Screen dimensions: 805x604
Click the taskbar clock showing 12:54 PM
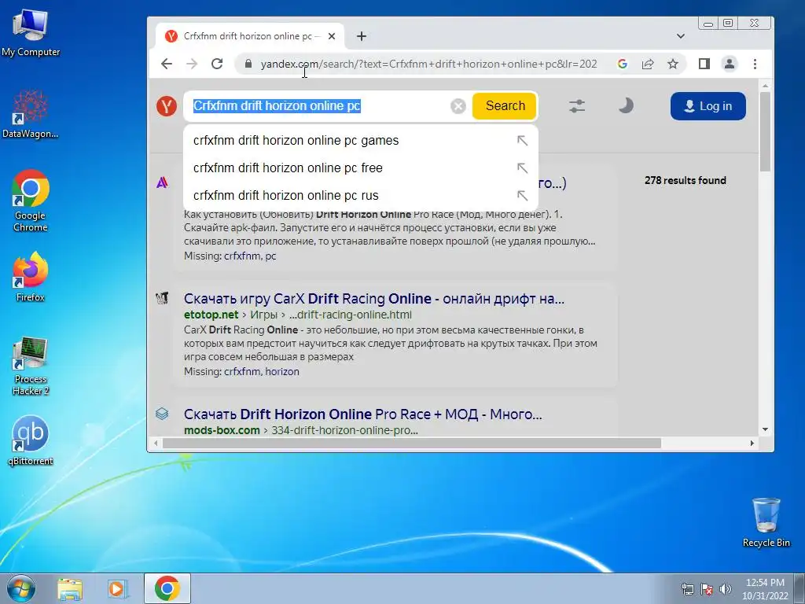click(x=765, y=589)
